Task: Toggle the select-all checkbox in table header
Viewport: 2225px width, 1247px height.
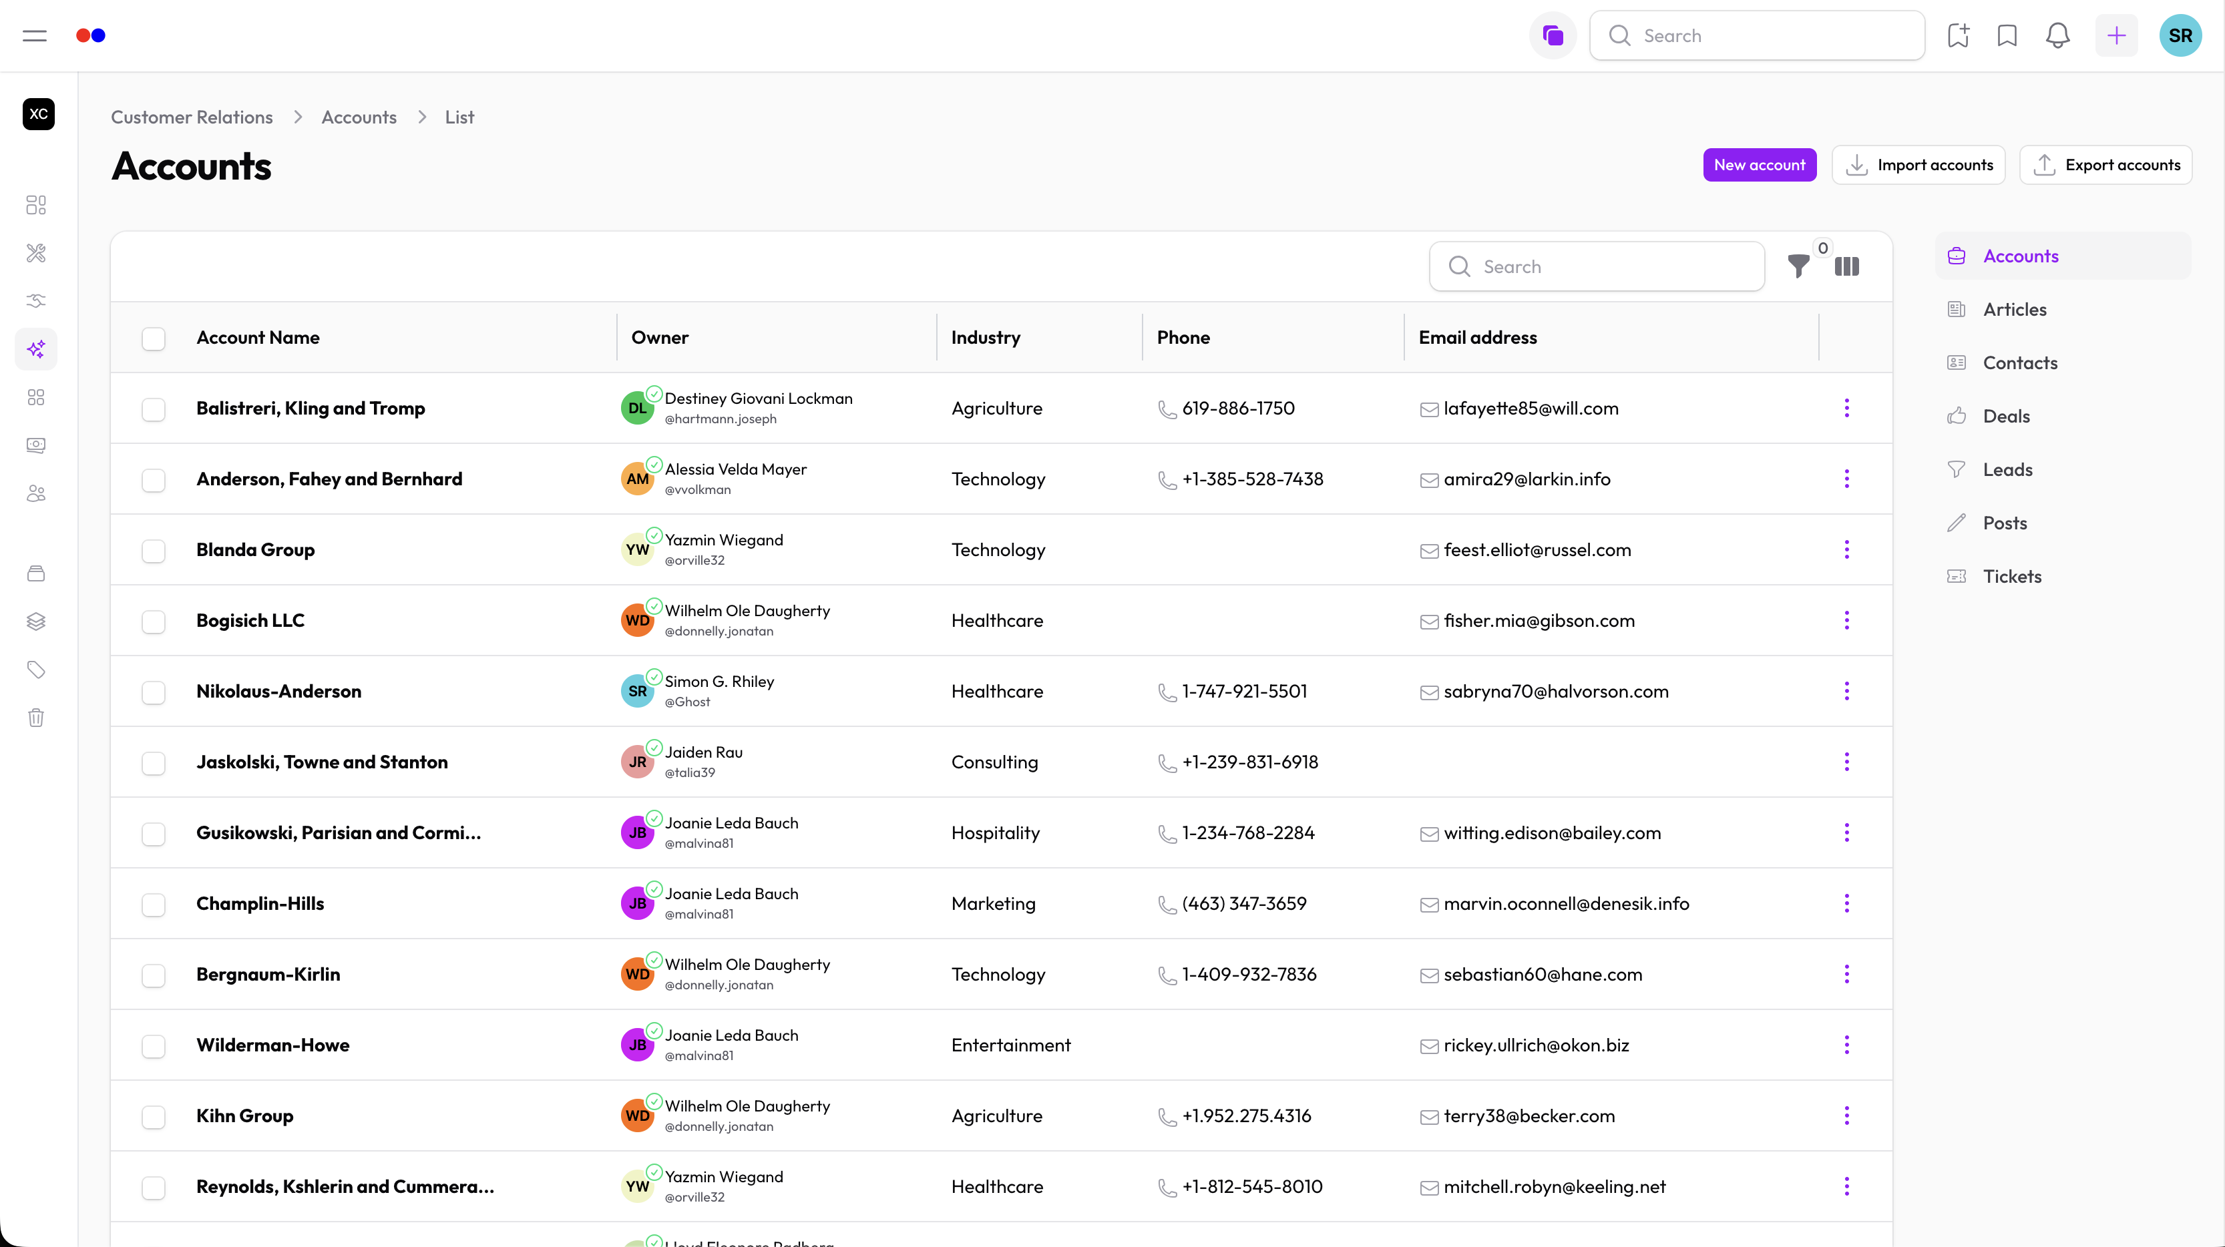Action: click(154, 338)
